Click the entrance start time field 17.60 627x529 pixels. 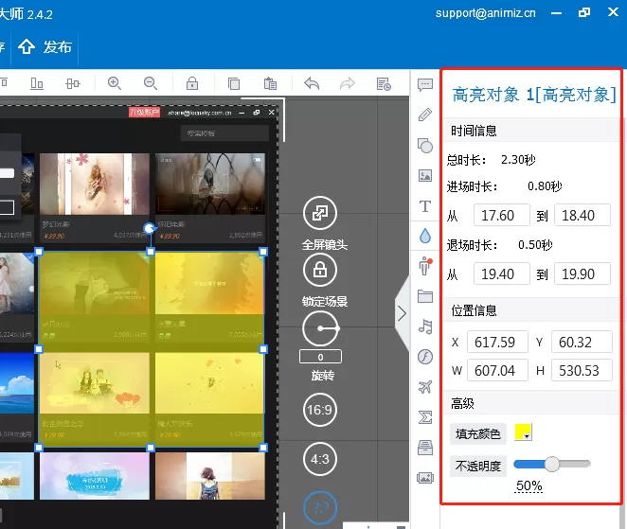(x=502, y=216)
